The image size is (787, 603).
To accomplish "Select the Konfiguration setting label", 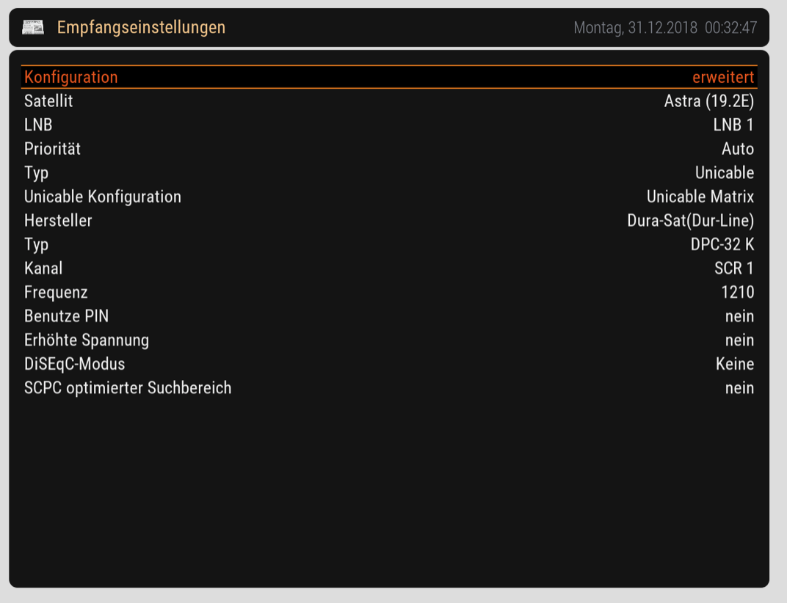I will [x=70, y=77].
